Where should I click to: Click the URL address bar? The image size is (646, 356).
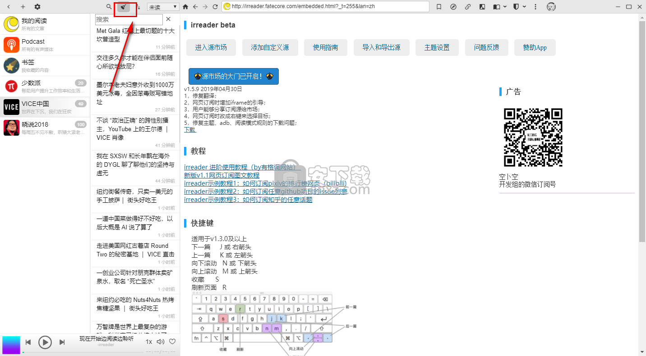pos(326,6)
